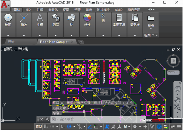Image resolution: width=183 pixels, height=130 pixels.
Task: Click the annotation monitor plus icon
Action: (145, 127)
